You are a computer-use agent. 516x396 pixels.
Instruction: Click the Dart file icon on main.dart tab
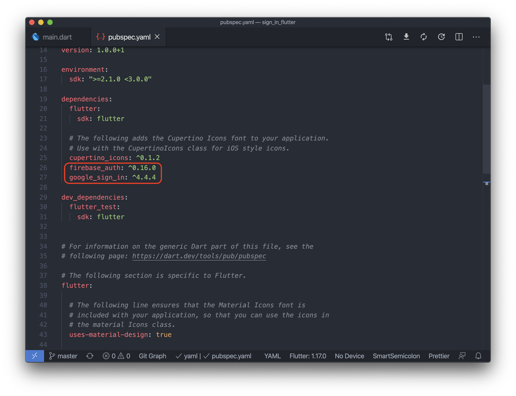(x=36, y=37)
